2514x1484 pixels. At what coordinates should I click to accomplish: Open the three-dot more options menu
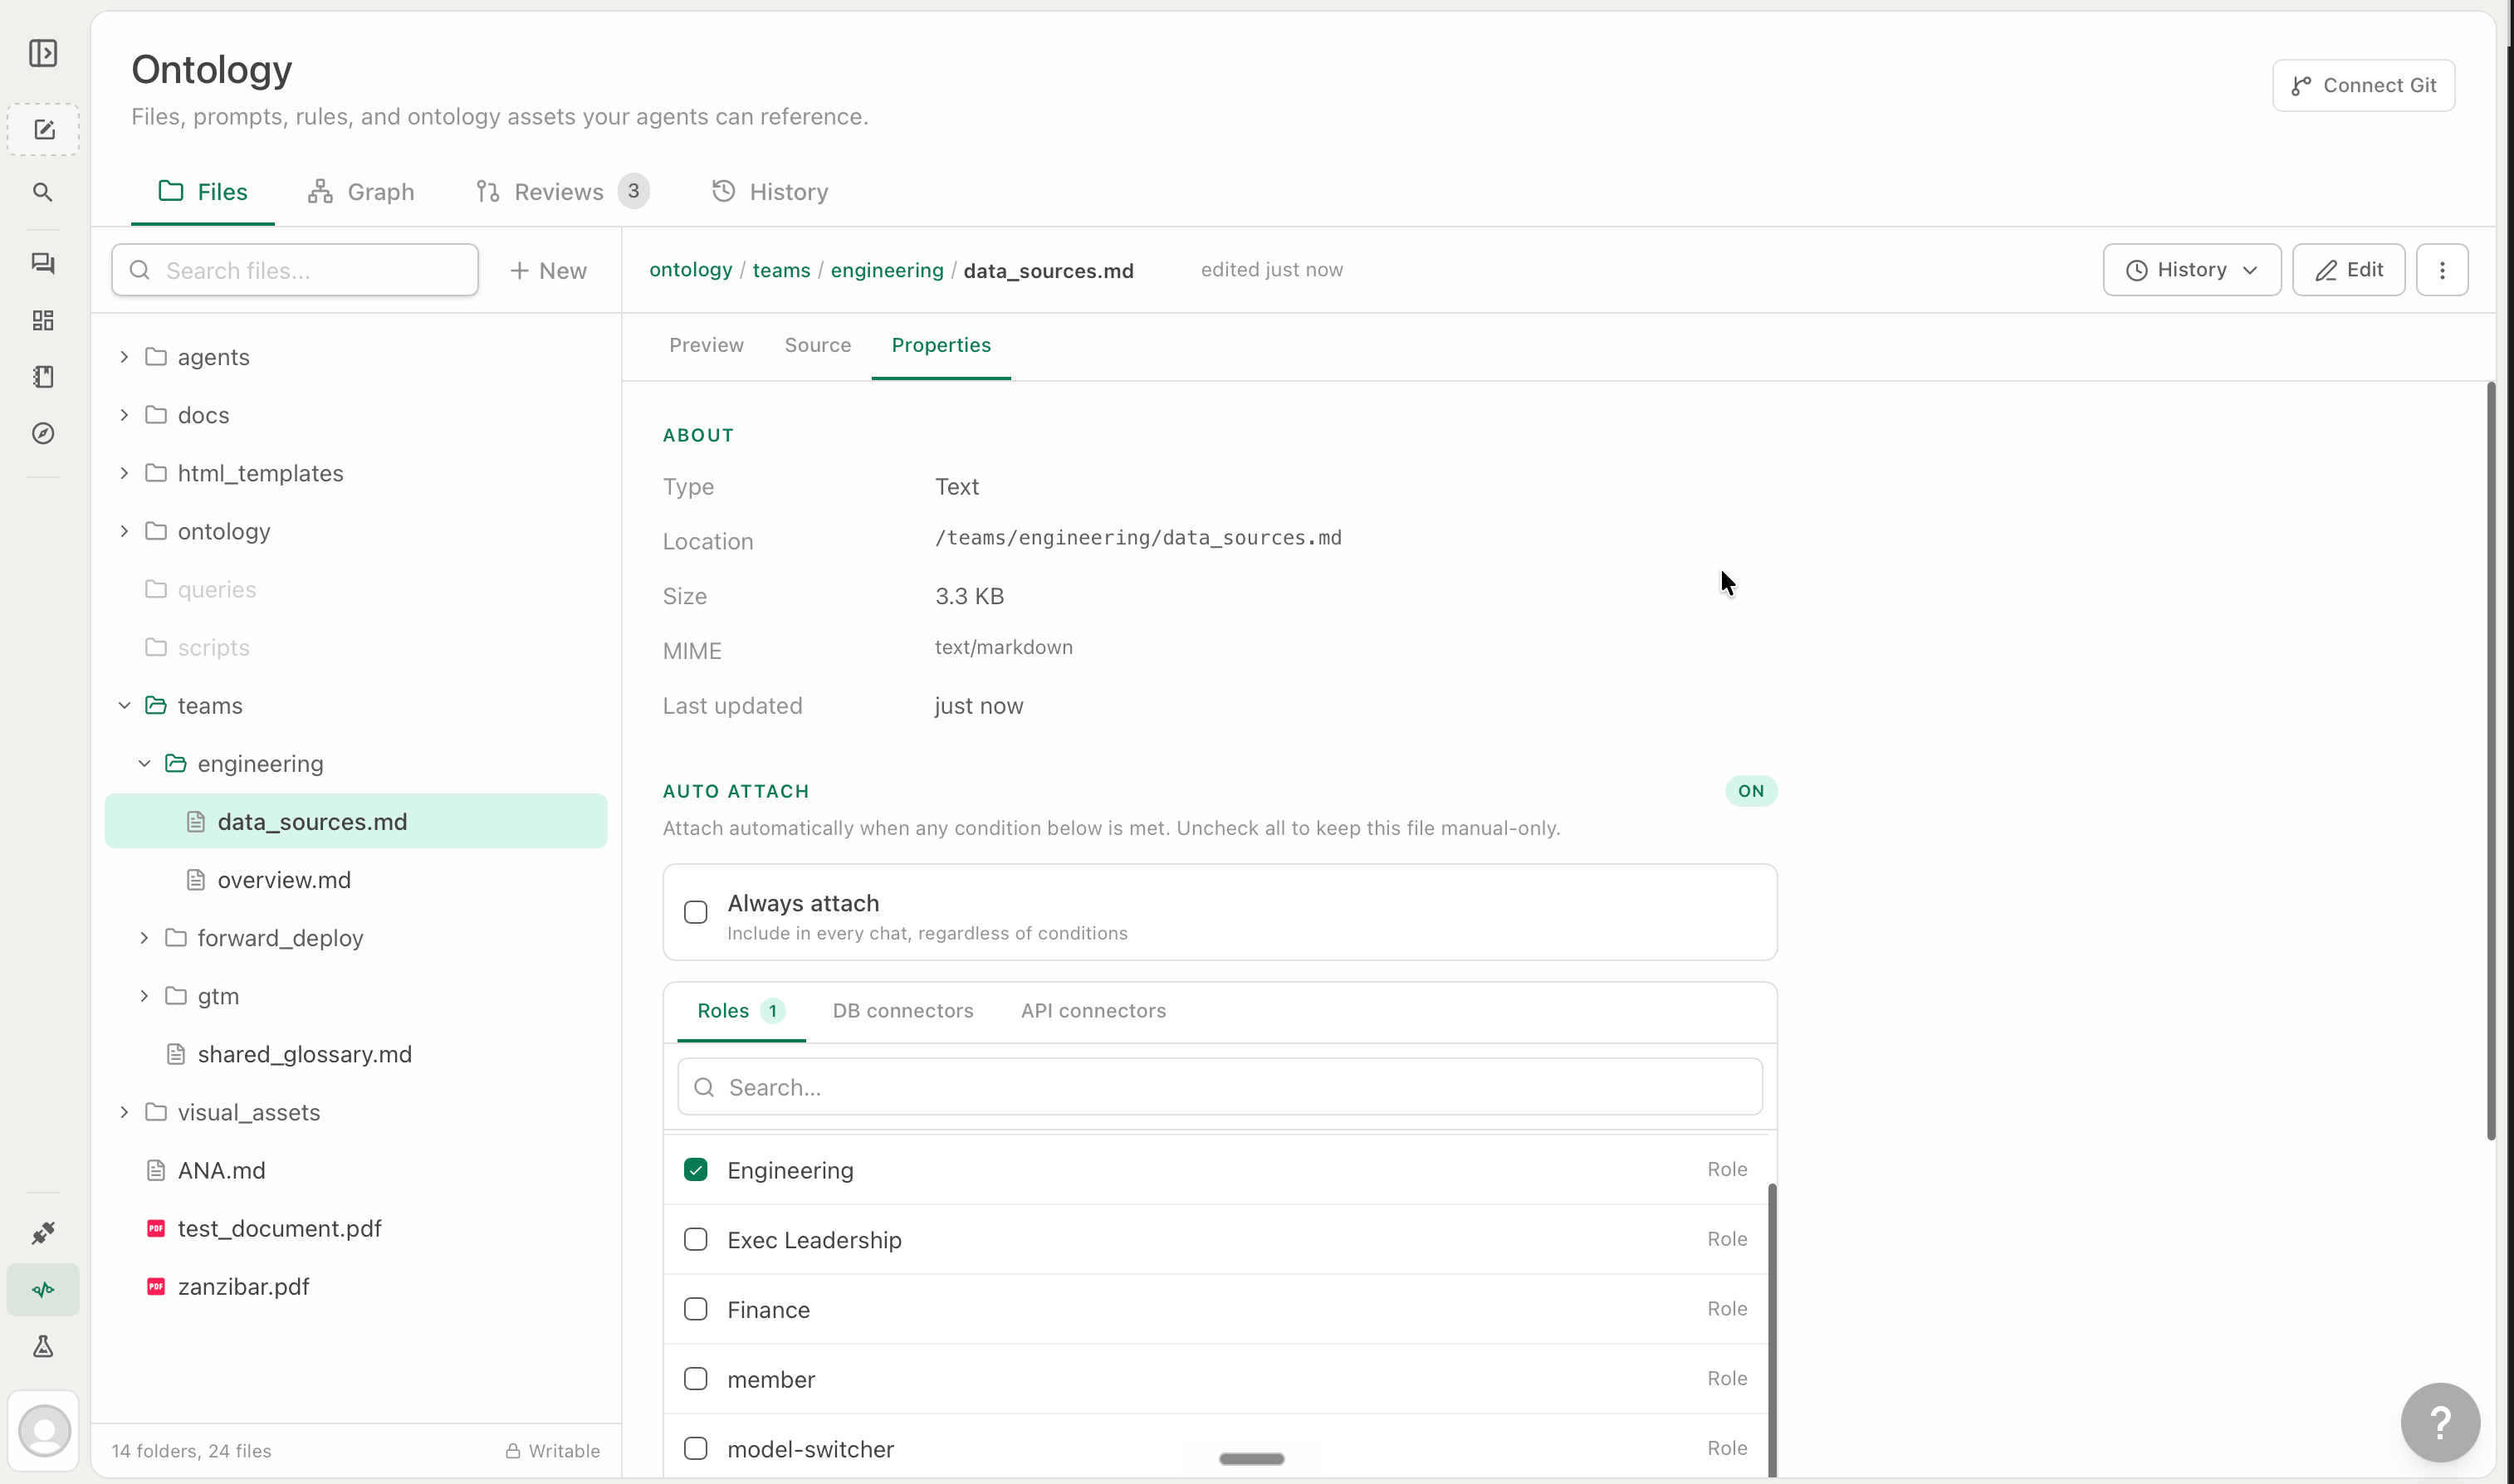[2442, 270]
